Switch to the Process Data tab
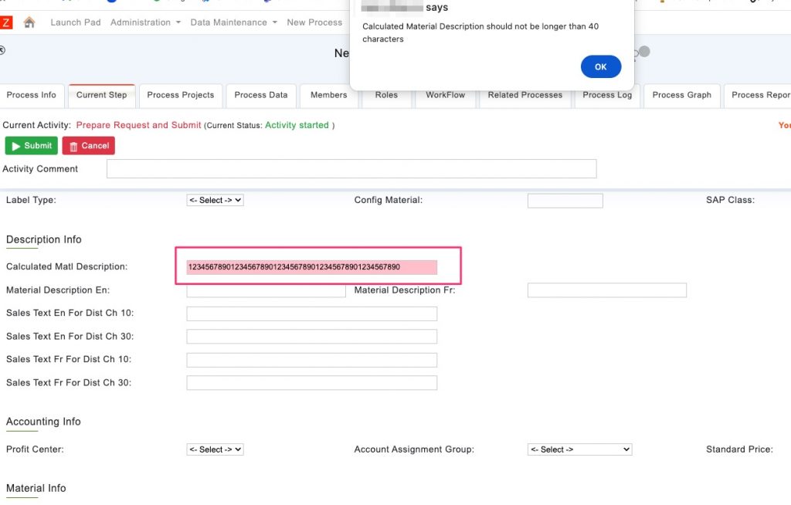This screenshot has width=791, height=505. (x=260, y=95)
